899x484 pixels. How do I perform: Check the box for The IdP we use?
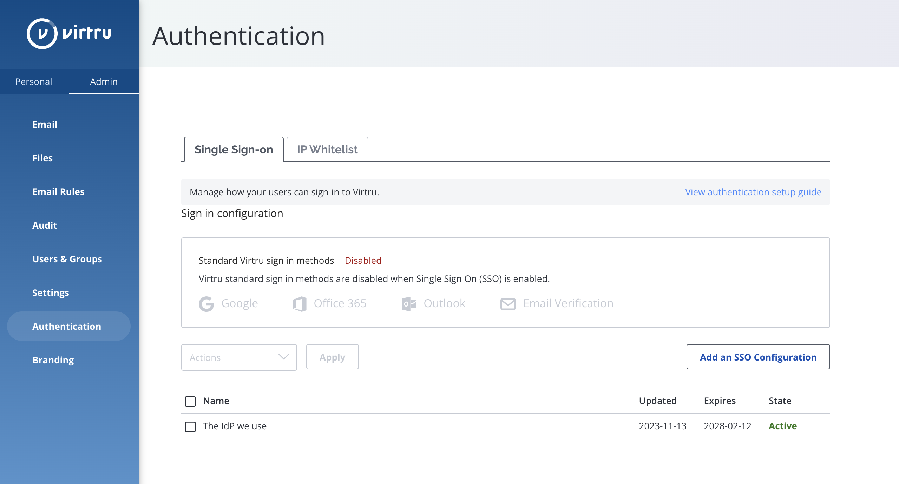[190, 426]
